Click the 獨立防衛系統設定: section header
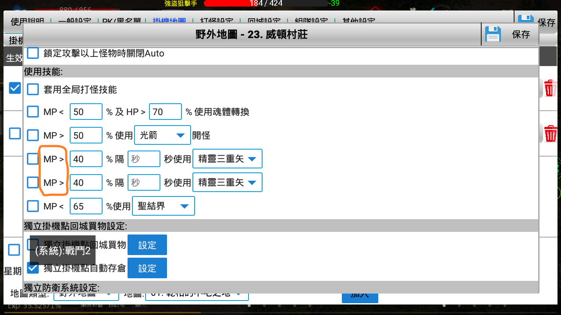Image resolution: width=561 pixels, height=315 pixels. (x=62, y=287)
